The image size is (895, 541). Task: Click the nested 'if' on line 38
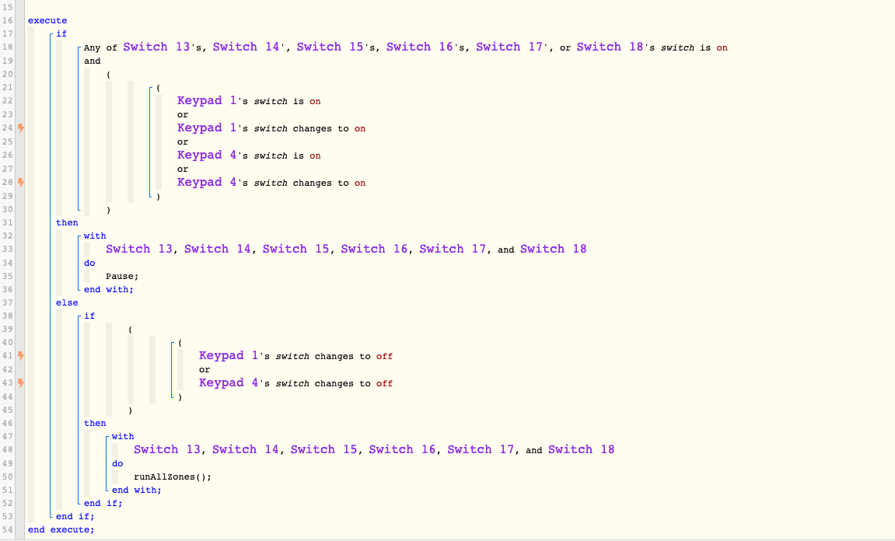[x=89, y=316]
